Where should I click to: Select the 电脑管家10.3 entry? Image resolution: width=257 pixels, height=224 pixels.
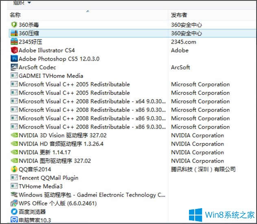point(35,220)
